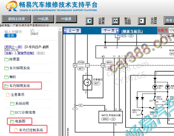
Task: Expand the 车外照明系统 folder
Action: click(20, 68)
